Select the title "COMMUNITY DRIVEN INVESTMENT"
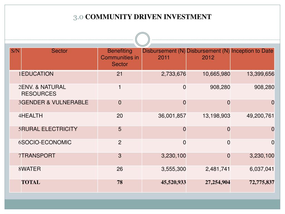 [x=148, y=17]
